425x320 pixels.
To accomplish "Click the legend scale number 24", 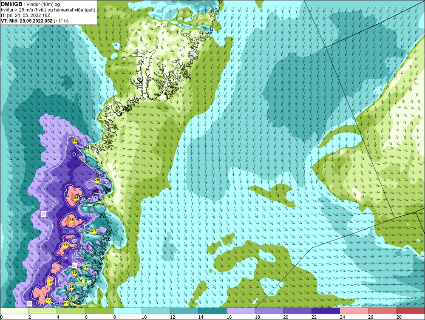I will point(342,317).
